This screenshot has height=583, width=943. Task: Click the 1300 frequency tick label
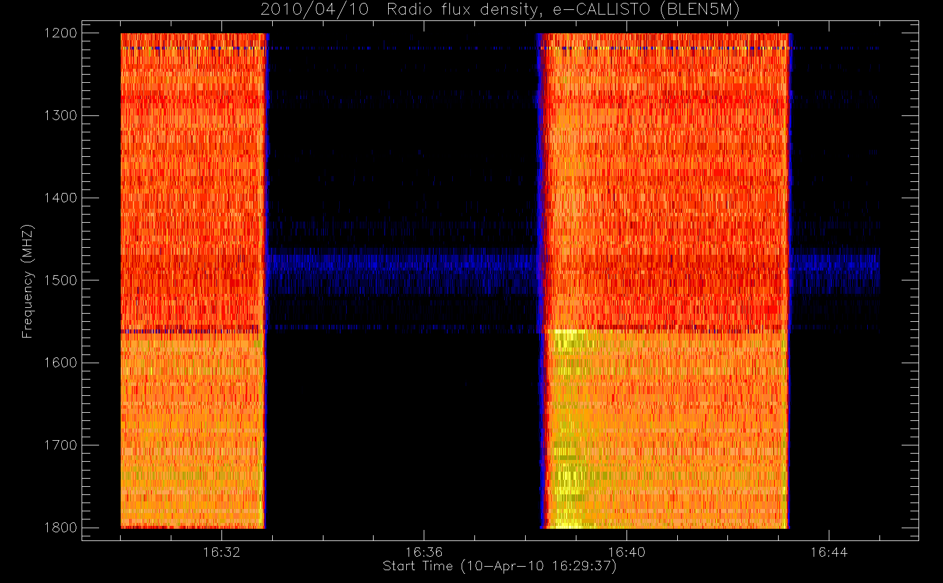click(x=61, y=115)
